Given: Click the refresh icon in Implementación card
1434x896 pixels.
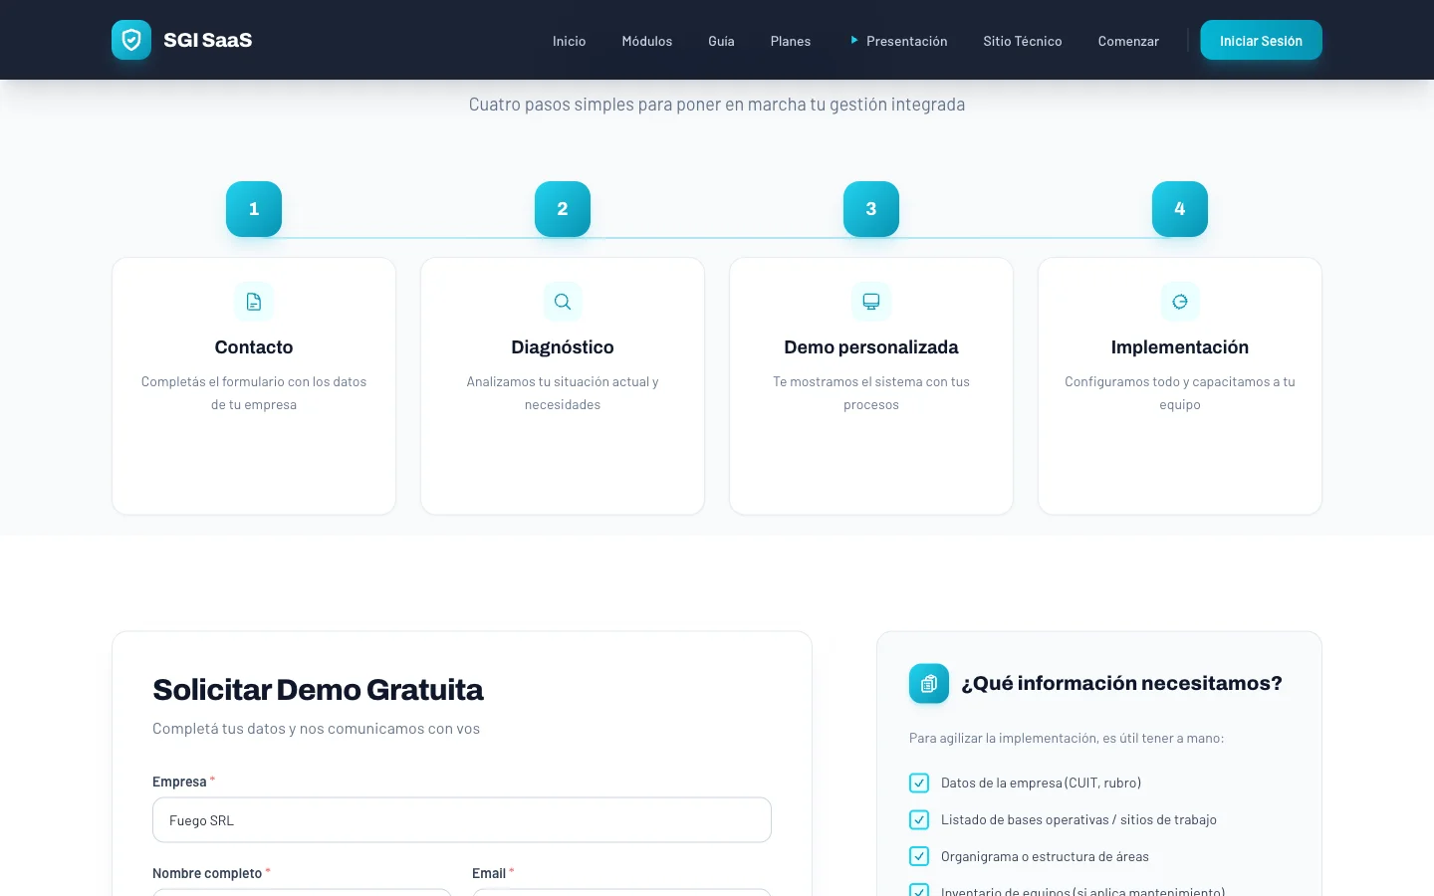Looking at the screenshot, I should pyautogui.click(x=1180, y=302).
